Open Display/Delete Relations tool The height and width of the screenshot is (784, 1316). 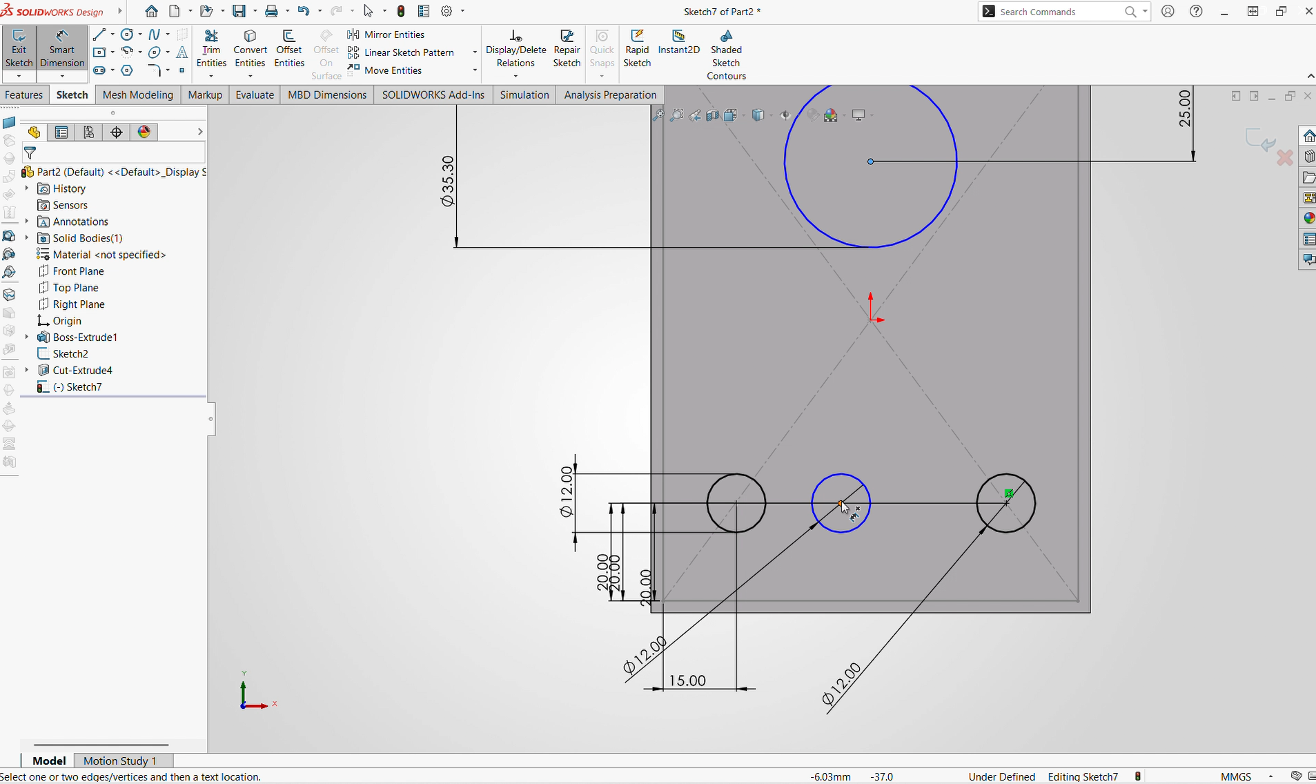[515, 49]
